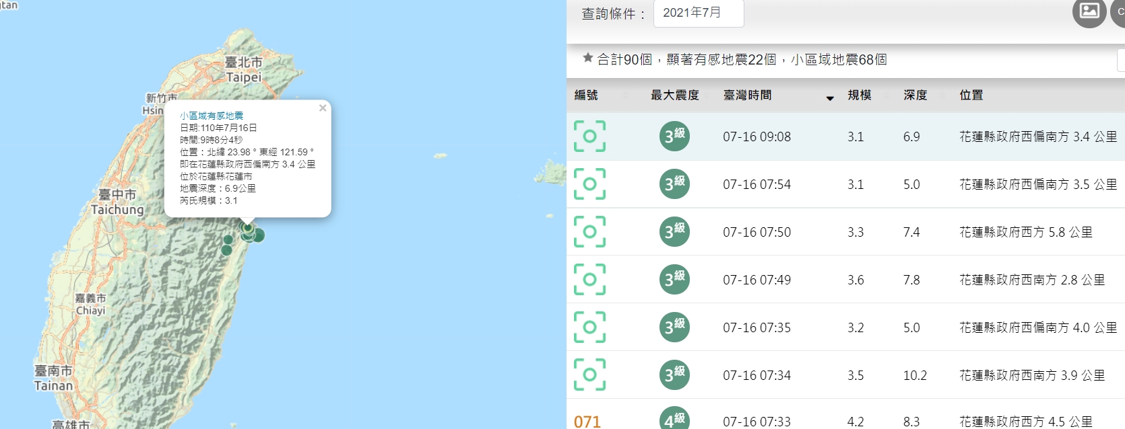Click the time cell 07-16 09:08
1125x429 pixels.
(x=757, y=136)
